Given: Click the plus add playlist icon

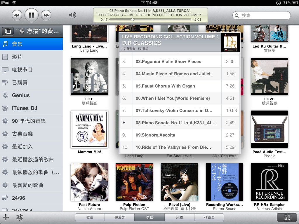Looking at the screenshot, I should 6,217.
